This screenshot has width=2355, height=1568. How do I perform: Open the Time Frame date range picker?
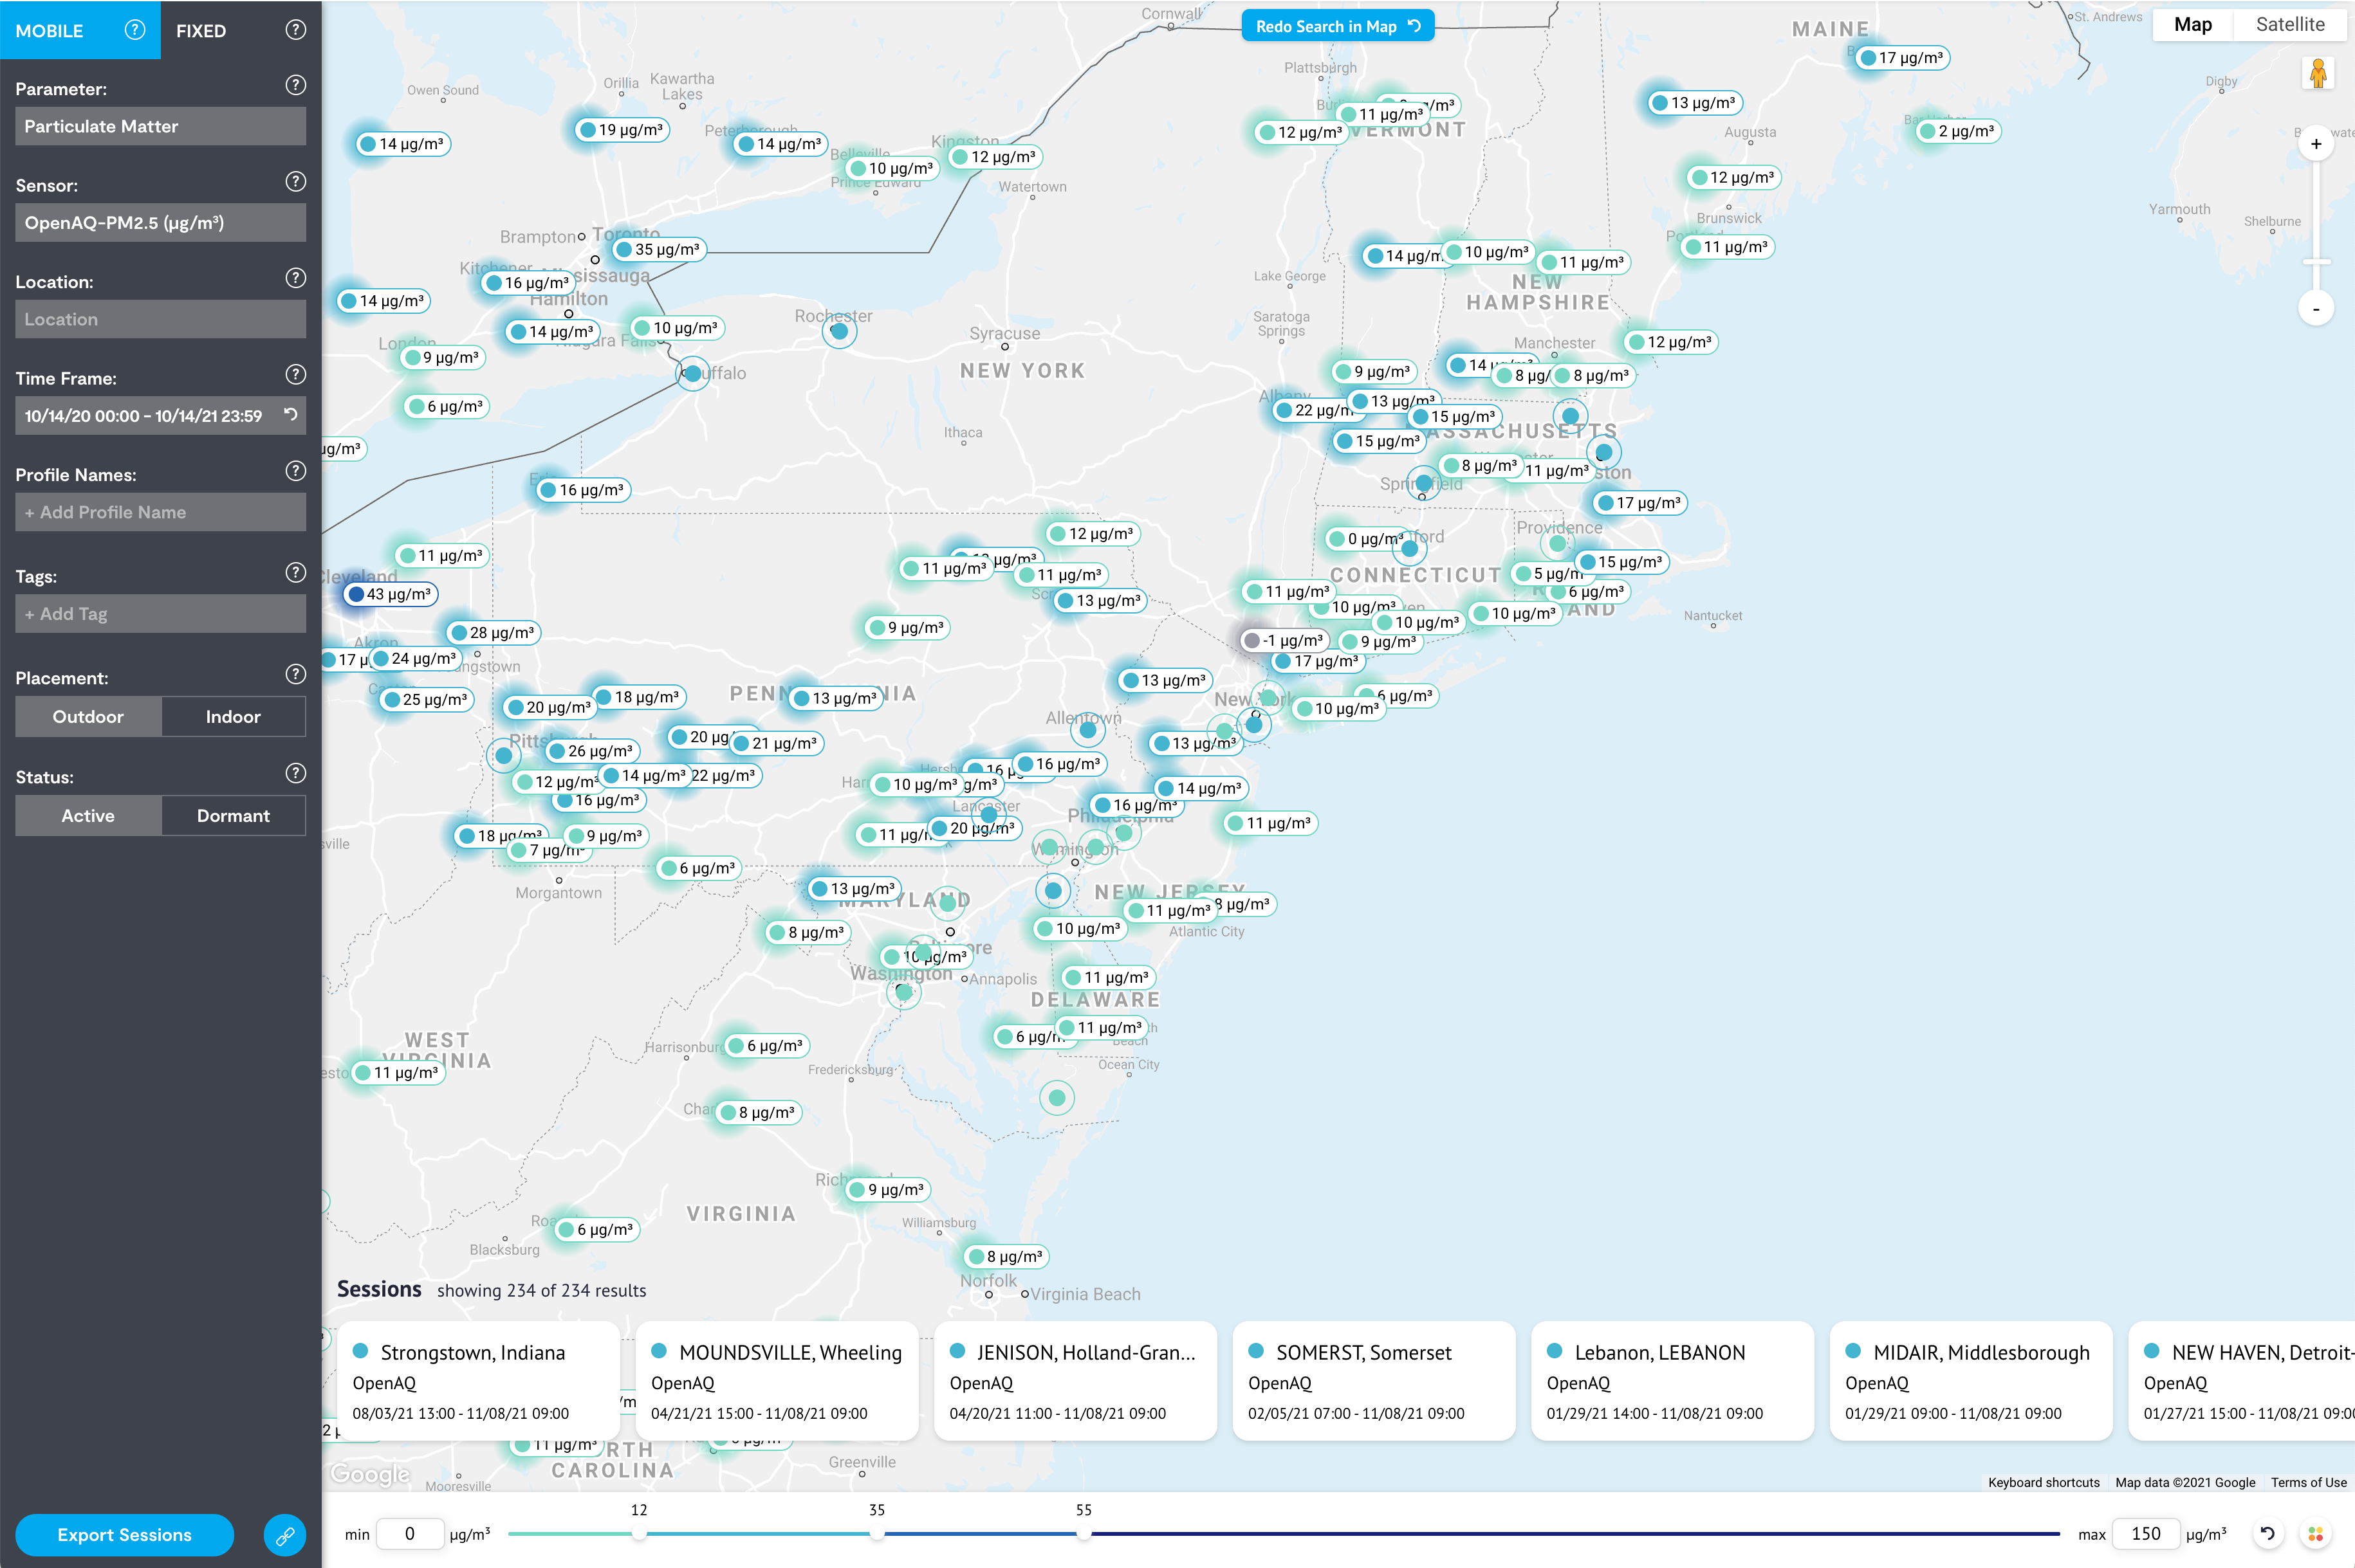pyautogui.click(x=145, y=416)
